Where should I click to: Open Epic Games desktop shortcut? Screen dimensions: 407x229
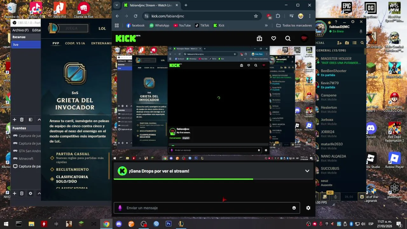(347, 10)
